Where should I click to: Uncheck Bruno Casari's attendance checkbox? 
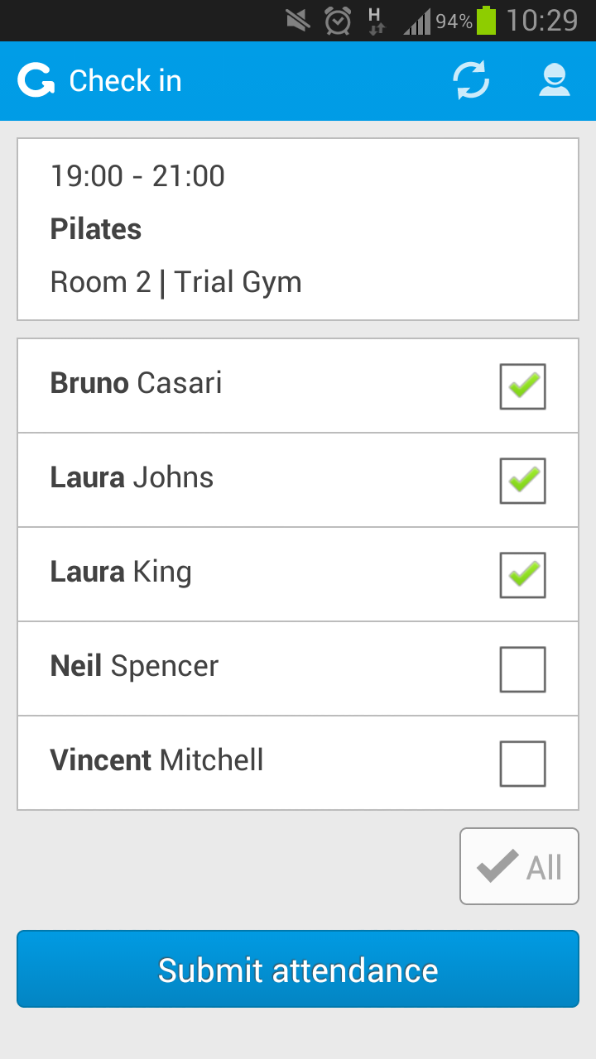click(523, 386)
